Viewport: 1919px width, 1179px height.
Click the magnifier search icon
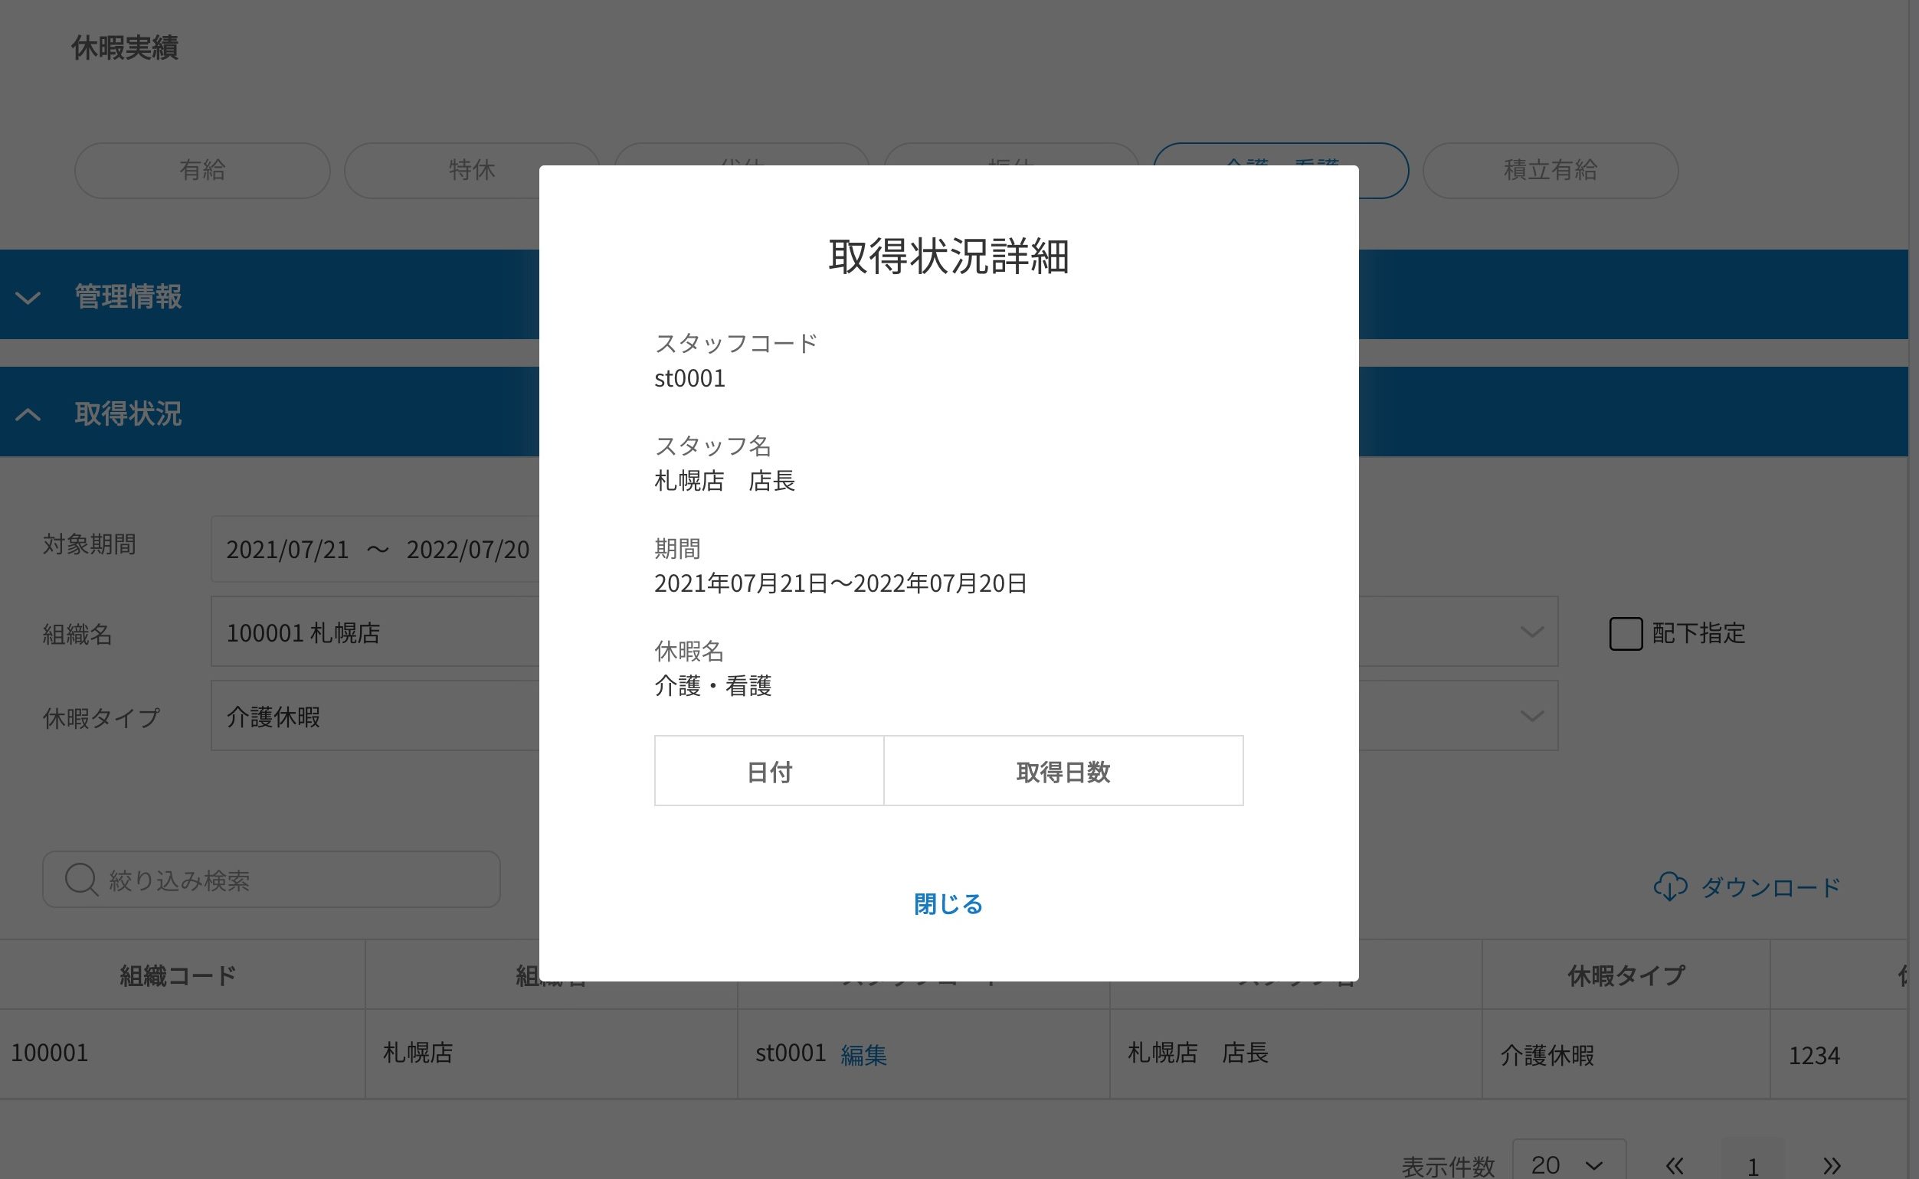coord(81,880)
